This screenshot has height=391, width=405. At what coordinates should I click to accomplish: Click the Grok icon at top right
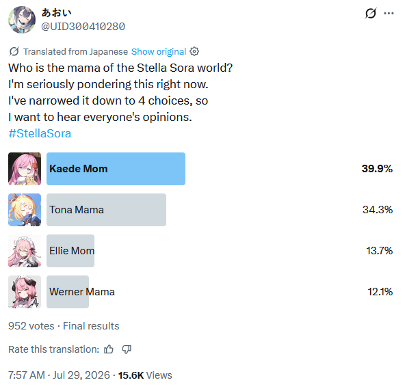point(370,14)
